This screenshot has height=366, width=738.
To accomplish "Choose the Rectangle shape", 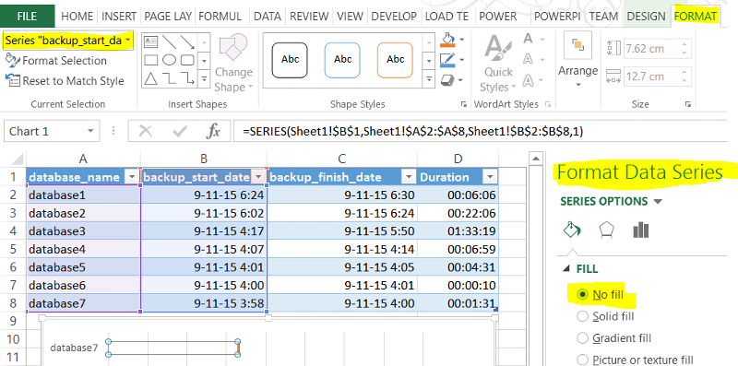I will (x=150, y=60).
